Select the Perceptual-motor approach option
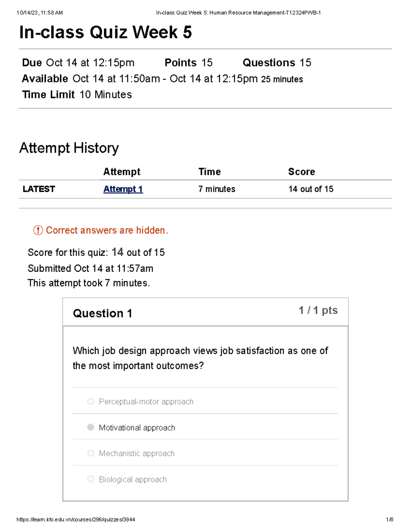411x532 pixels. click(x=90, y=401)
